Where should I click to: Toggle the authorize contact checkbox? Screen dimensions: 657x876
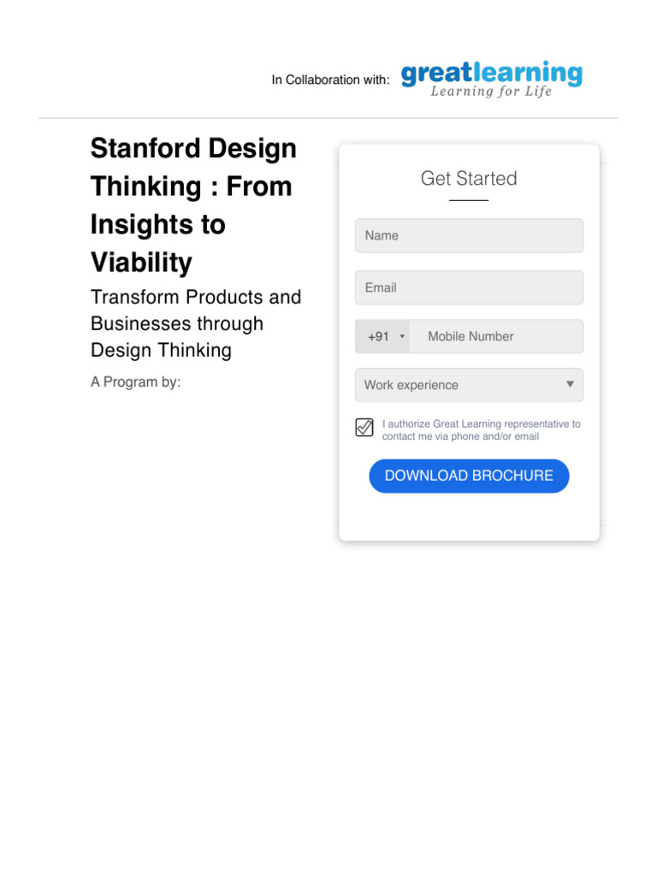(364, 428)
